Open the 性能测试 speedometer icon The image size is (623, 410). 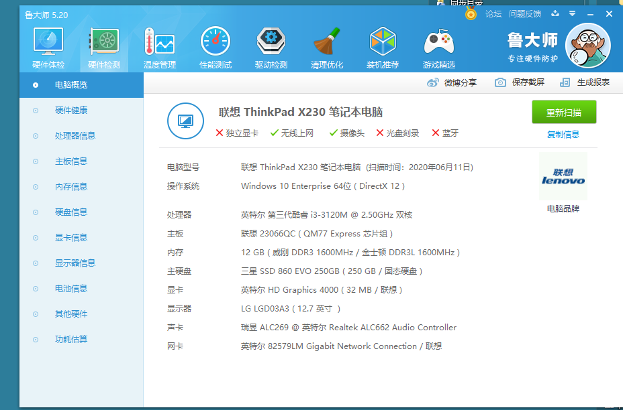[x=215, y=48]
